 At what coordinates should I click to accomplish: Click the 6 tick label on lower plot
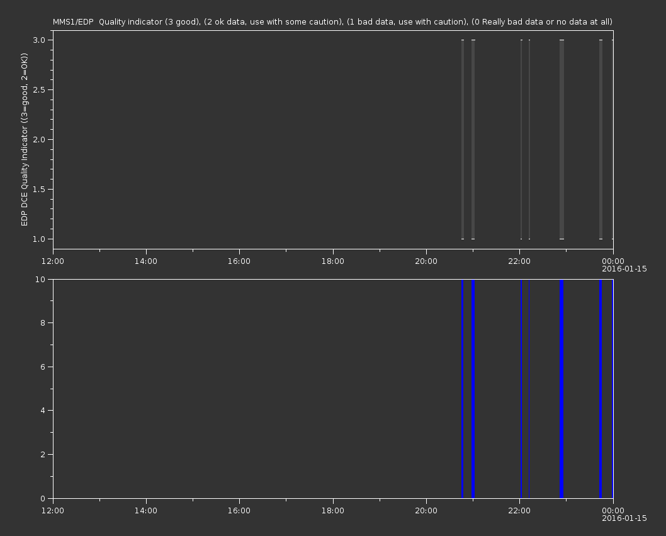click(x=43, y=367)
